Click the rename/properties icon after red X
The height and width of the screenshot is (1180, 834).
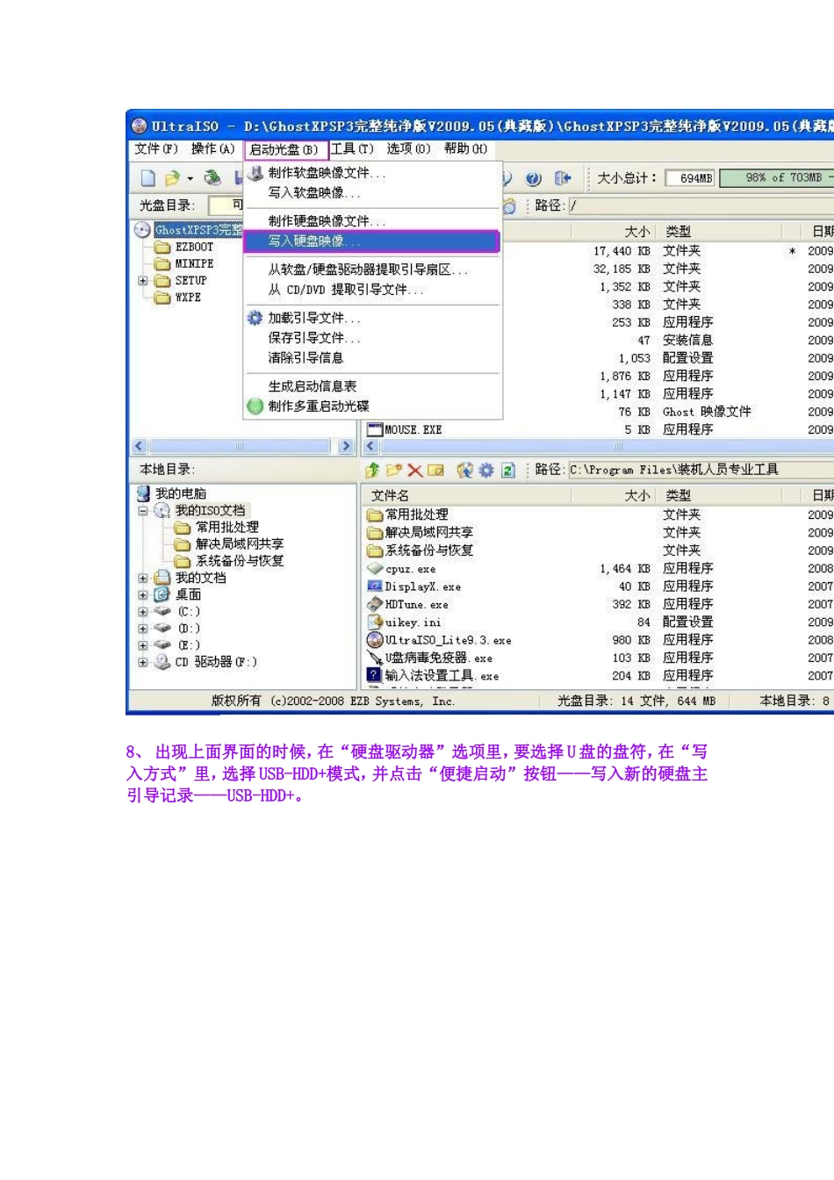coord(436,470)
